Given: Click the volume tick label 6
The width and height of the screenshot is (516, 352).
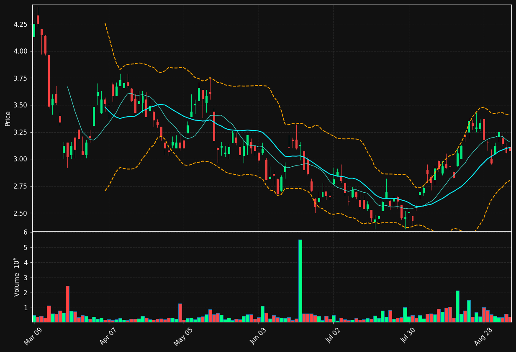Looking at the screenshot, I should pyautogui.click(x=26, y=232).
